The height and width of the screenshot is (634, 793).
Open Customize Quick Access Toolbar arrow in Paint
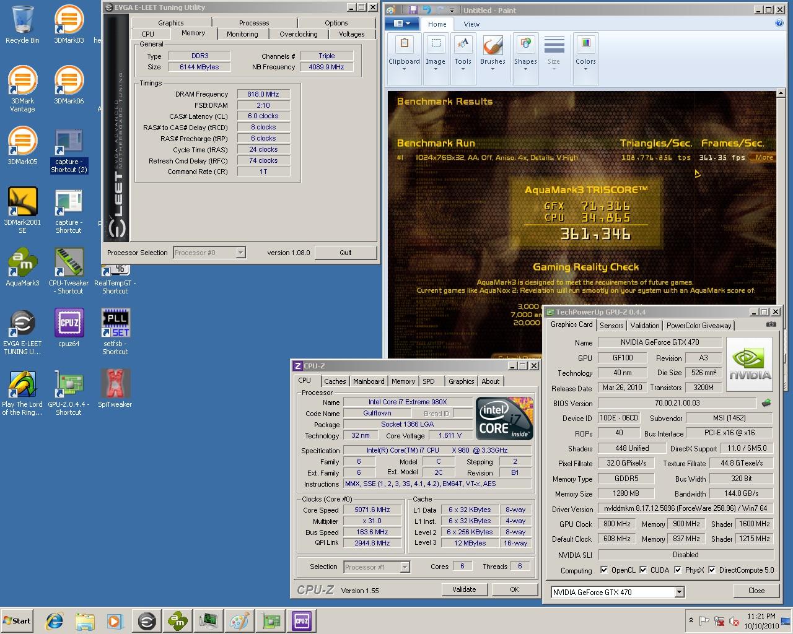click(452, 11)
